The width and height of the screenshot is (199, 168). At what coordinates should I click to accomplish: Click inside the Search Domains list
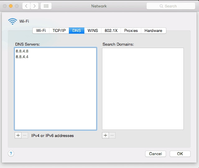click(x=143, y=89)
